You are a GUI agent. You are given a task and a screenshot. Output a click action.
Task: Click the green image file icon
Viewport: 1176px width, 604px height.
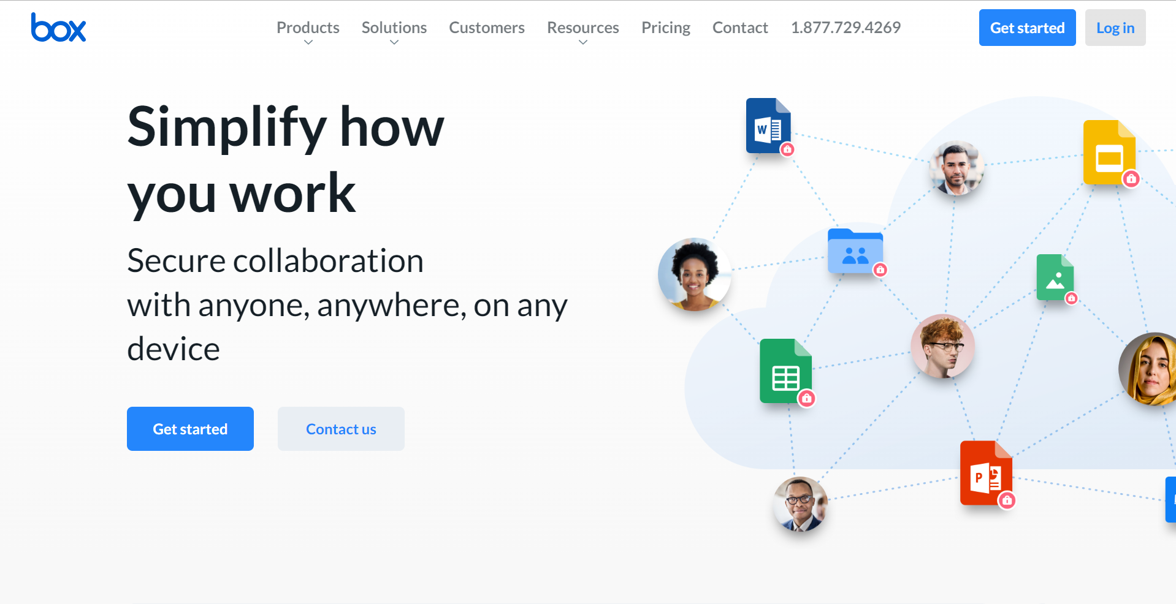[1055, 277]
